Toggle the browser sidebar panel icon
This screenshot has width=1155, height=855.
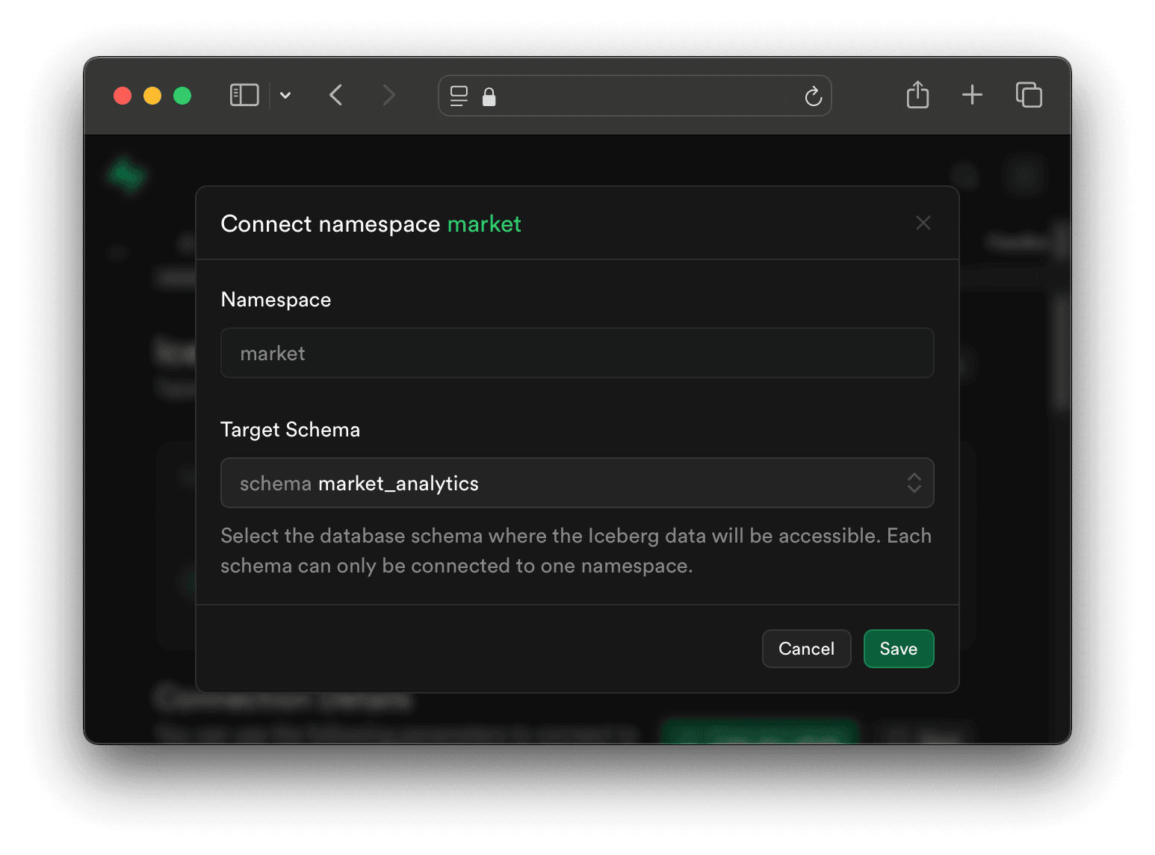(244, 96)
